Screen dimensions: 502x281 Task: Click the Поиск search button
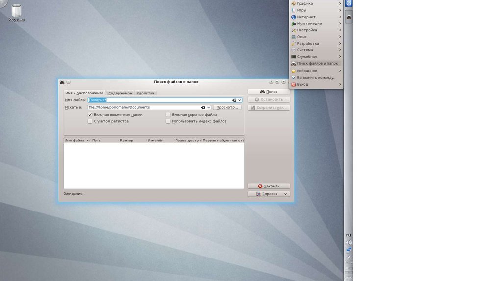tap(269, 92)
